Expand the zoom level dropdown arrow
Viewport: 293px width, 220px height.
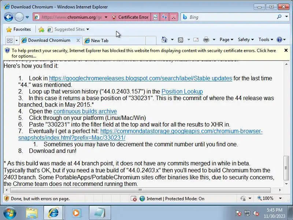(x=280, y=198)
